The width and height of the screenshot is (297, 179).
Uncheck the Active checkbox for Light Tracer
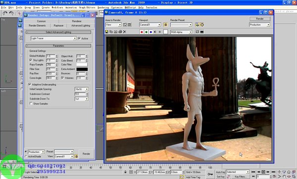[79, 38]
